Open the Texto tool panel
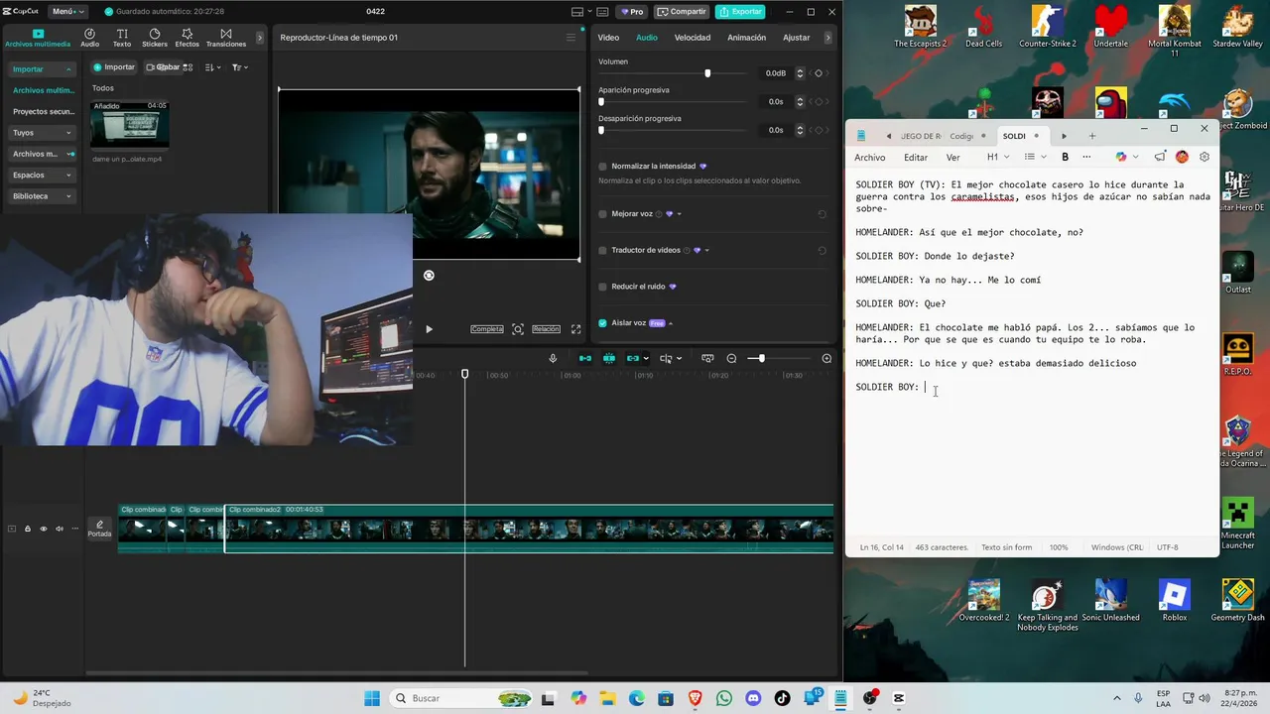 tap(122, 38)
